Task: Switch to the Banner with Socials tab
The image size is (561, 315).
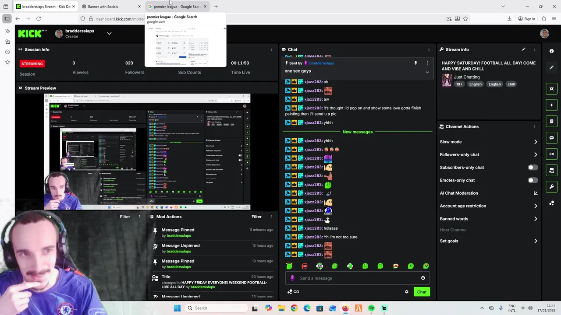Action: pos(110,7)
